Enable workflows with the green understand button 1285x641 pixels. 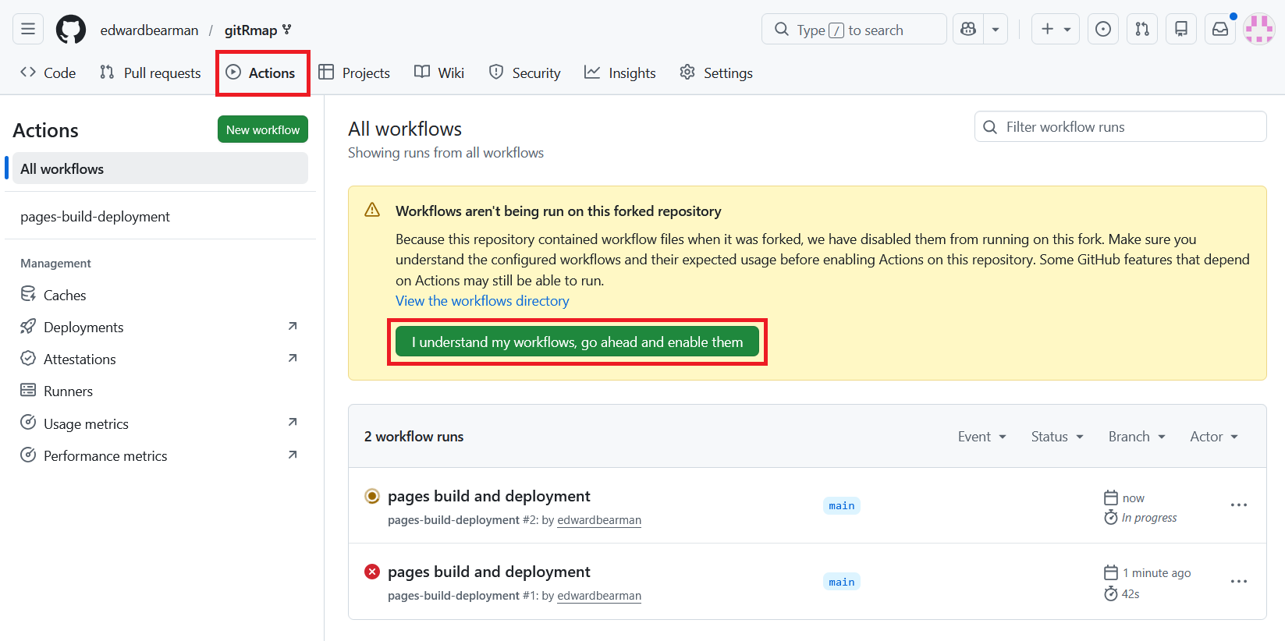pos(577,342)
